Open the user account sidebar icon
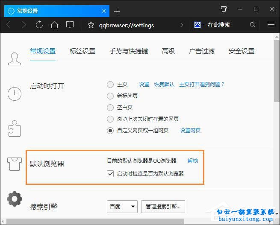280x225 pixels. [15, 59]
